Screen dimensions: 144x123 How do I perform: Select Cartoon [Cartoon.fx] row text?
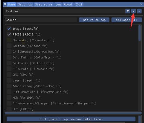coord(30,46)
